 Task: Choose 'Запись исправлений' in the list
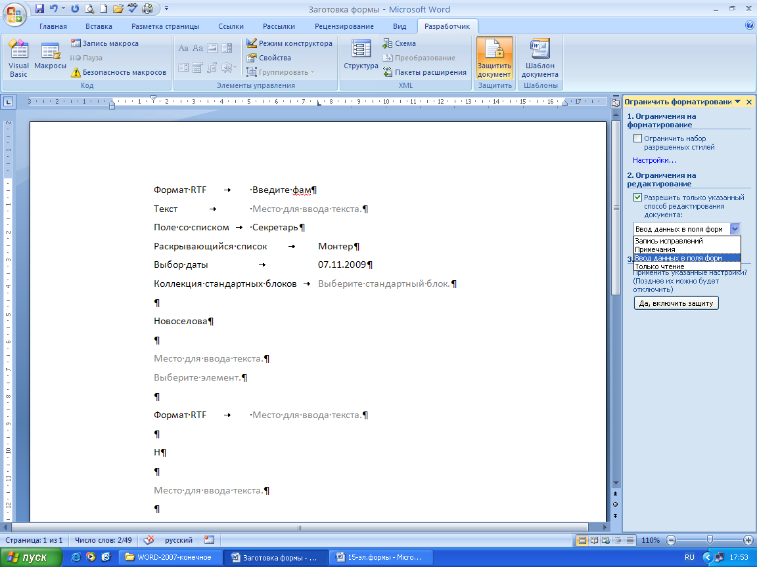click(664, 241)
